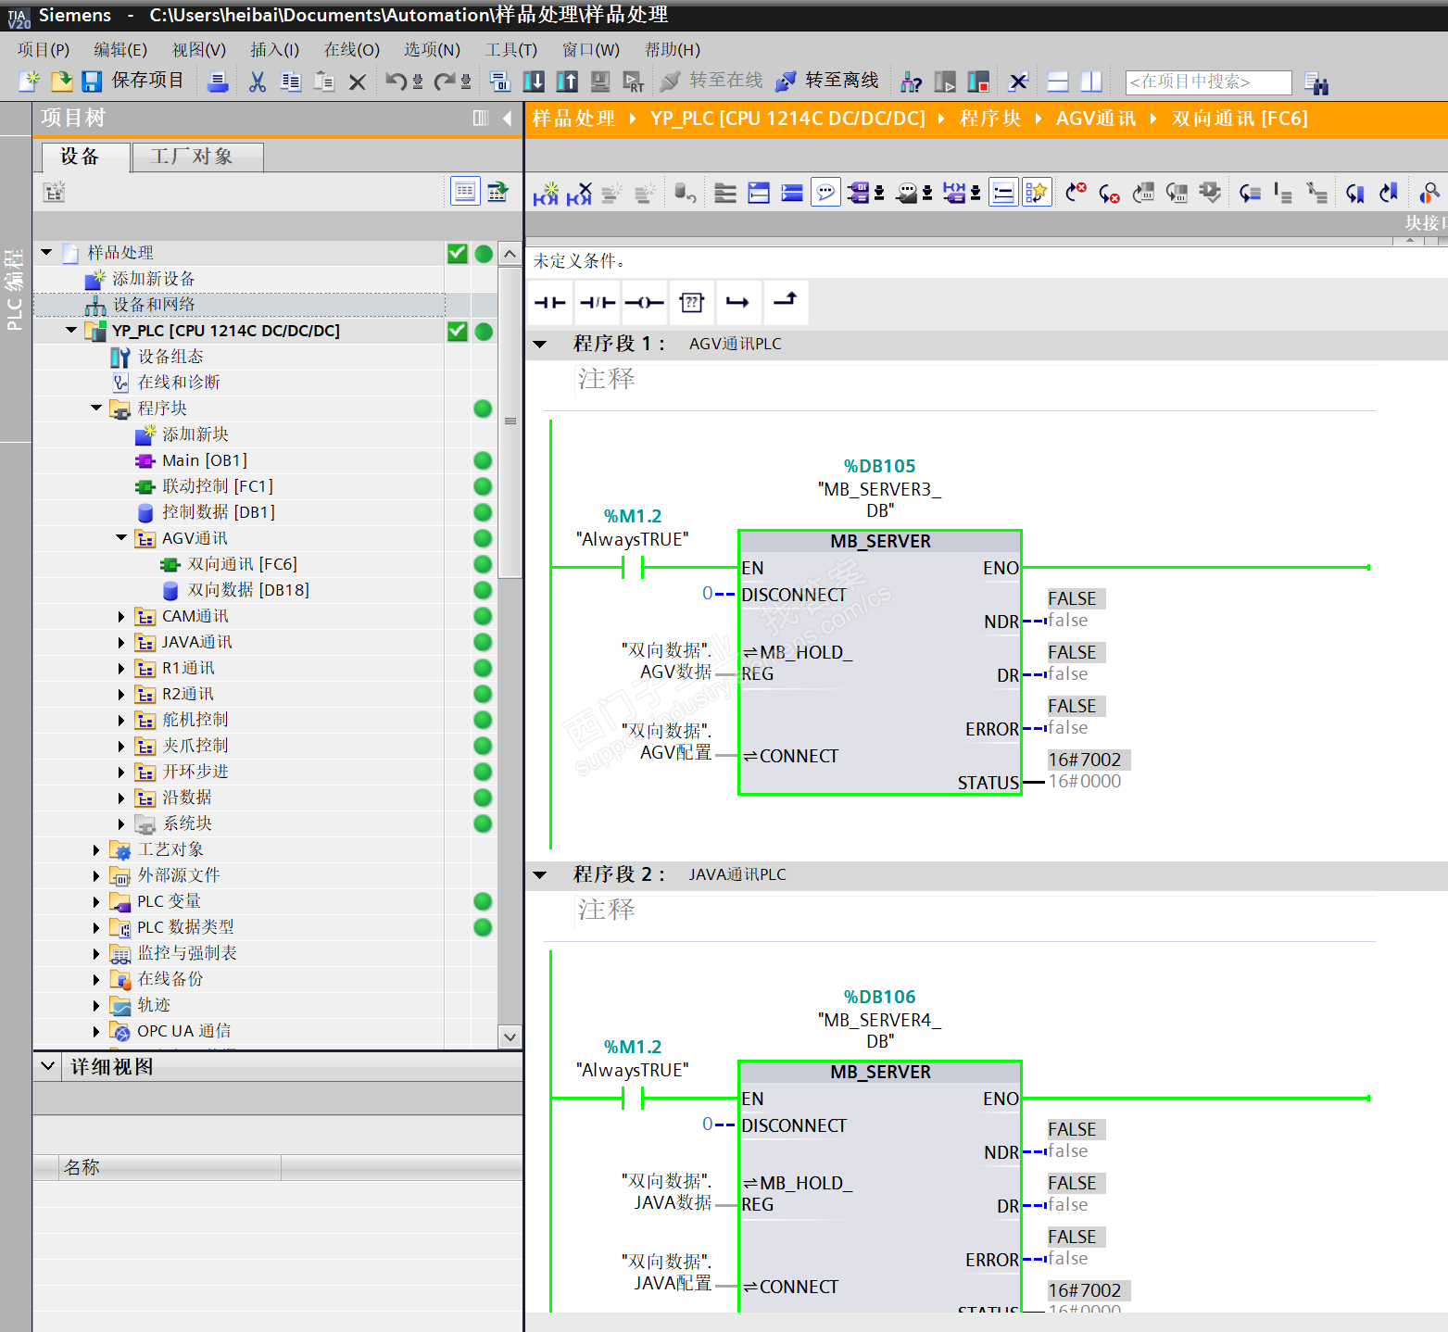Expand the CAM通讯 folder
Image resolution: width=1448 pixels, height=1332 pixels.
pyautogui.click(x=121, y=617)
